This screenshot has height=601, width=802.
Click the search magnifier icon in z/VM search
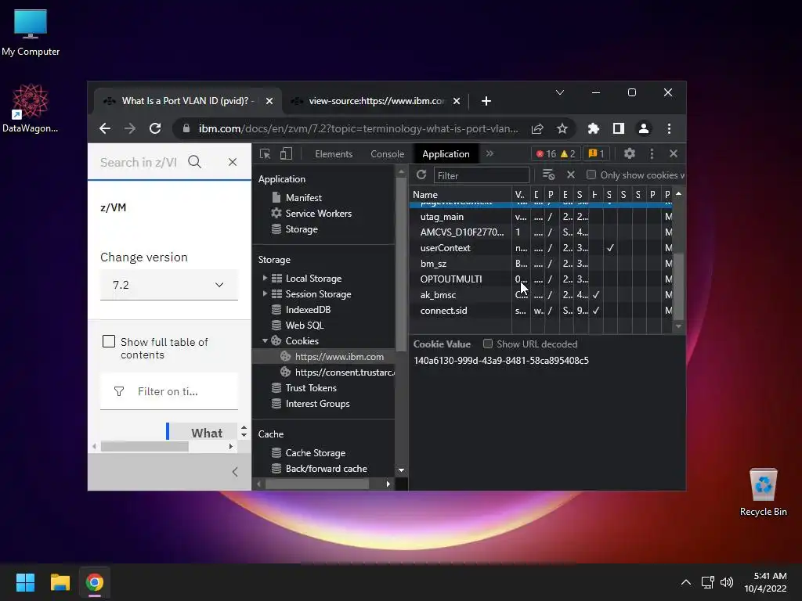coord(194,162)
